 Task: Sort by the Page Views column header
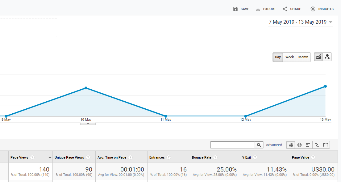tap(19, 157)
